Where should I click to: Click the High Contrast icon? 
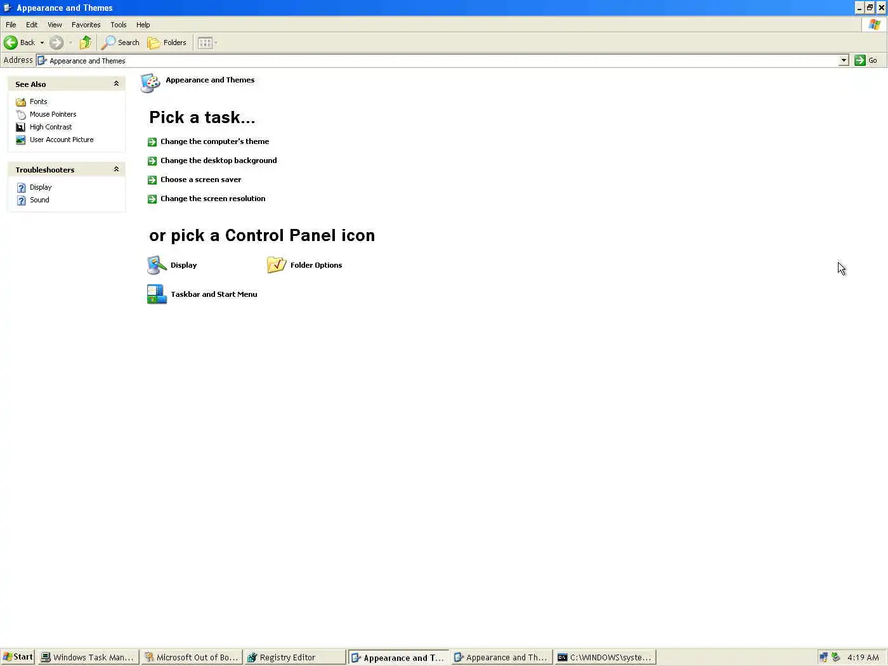coord(21,127)
